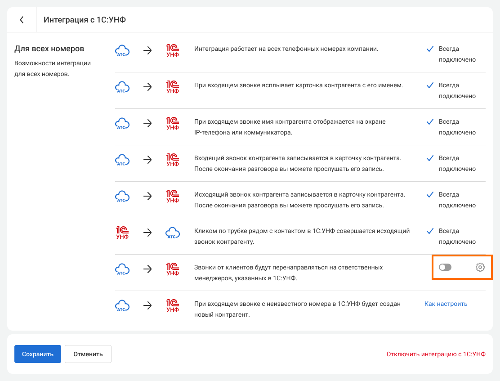The width and height of the screenshot is (500, 381).
Task: Click the Интеграция с 1С:УНФ page title
Action: pyautogui.click(x=85, y=20)
